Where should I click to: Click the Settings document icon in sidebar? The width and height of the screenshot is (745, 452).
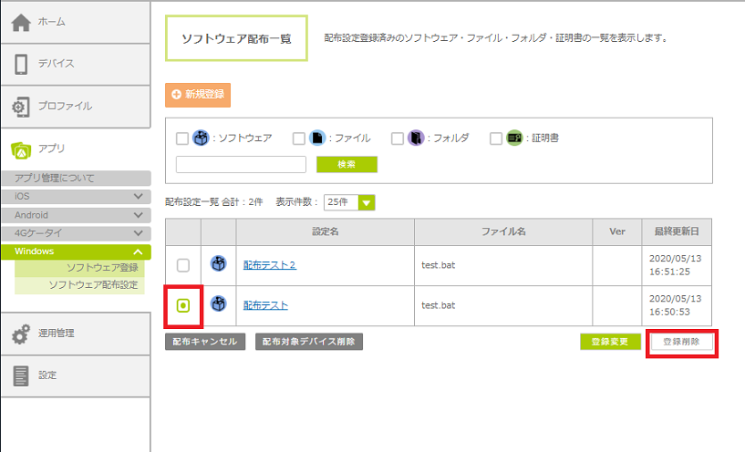click(21, 375)
